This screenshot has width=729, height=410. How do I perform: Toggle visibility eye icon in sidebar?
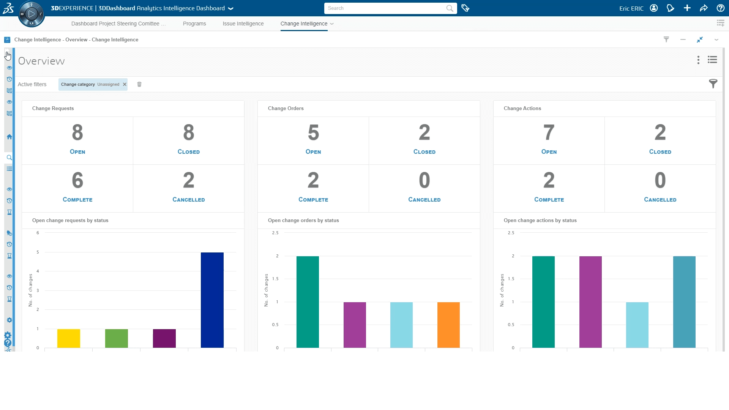(9, 67)
